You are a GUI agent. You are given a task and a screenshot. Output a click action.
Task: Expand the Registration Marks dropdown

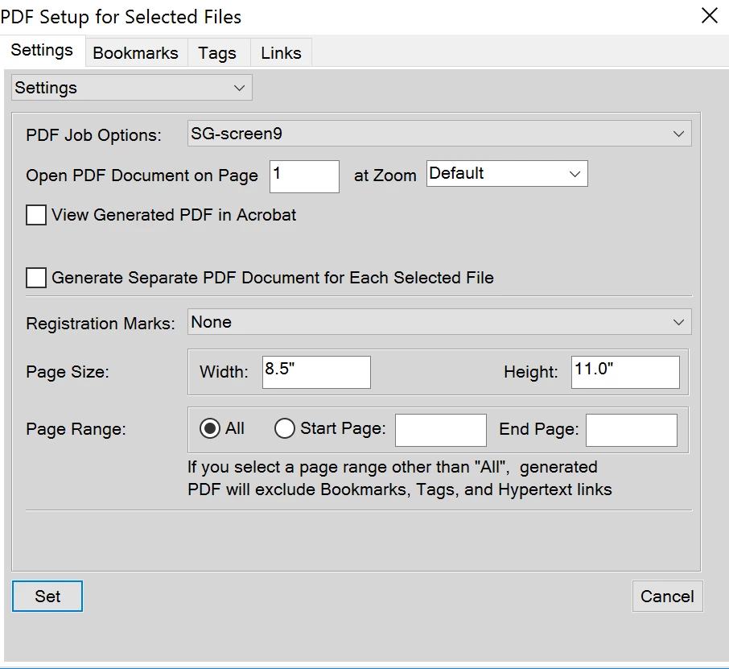439,322
